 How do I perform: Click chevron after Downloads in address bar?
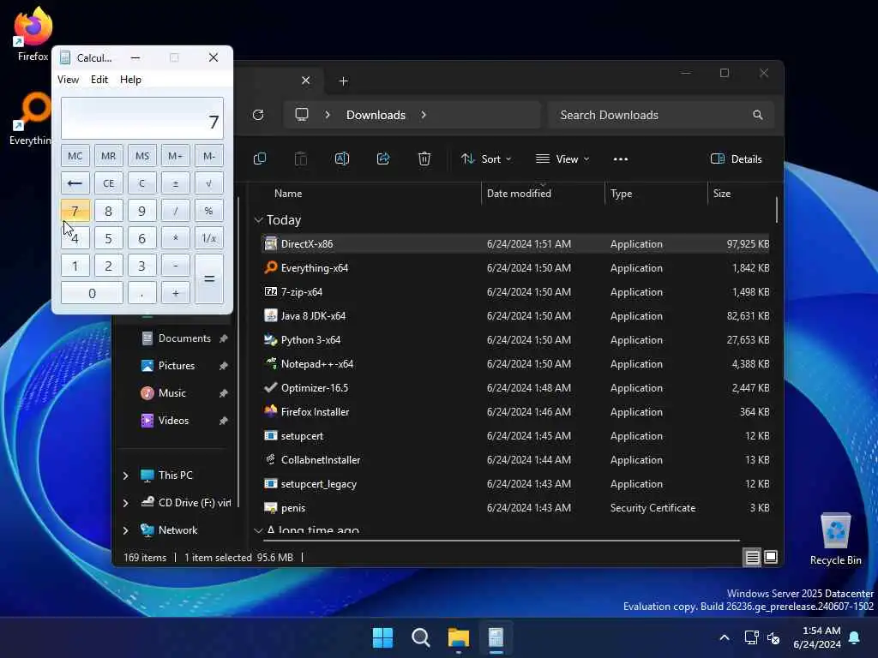tap(424, 115)
